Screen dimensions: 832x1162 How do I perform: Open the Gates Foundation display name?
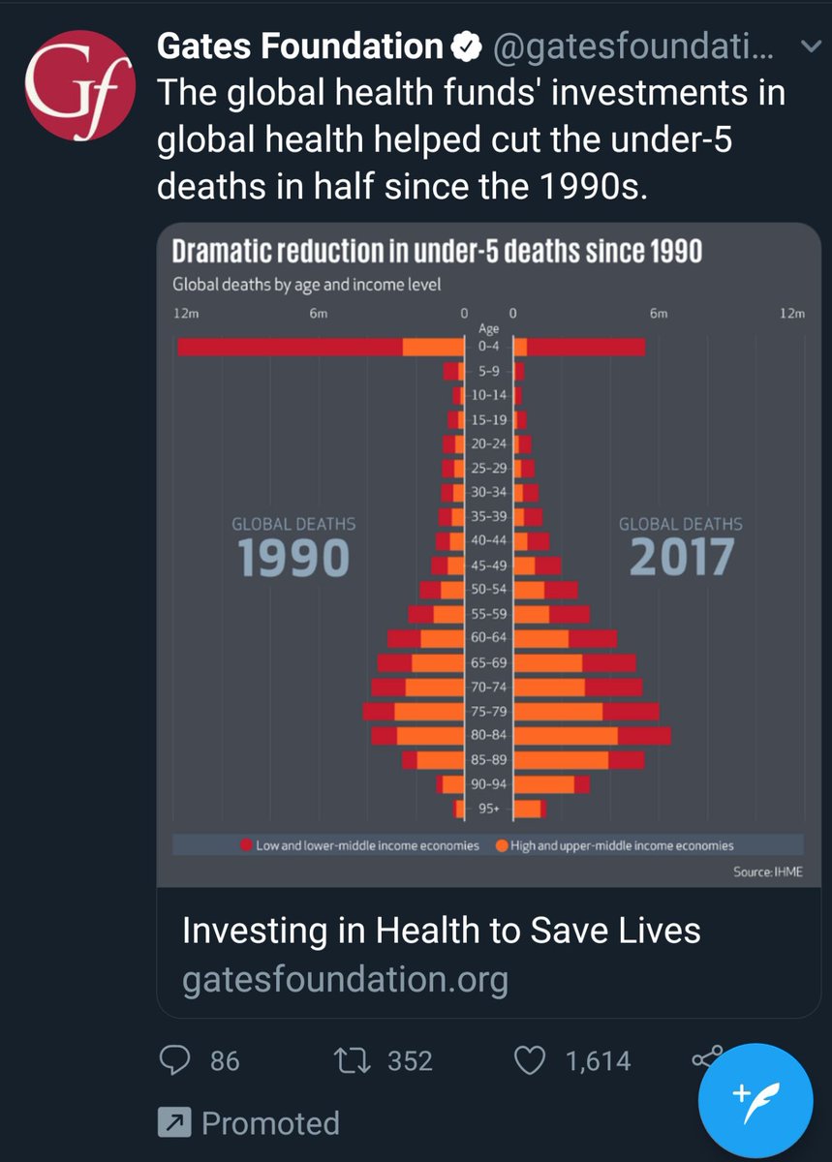click(x=298, y=46)
